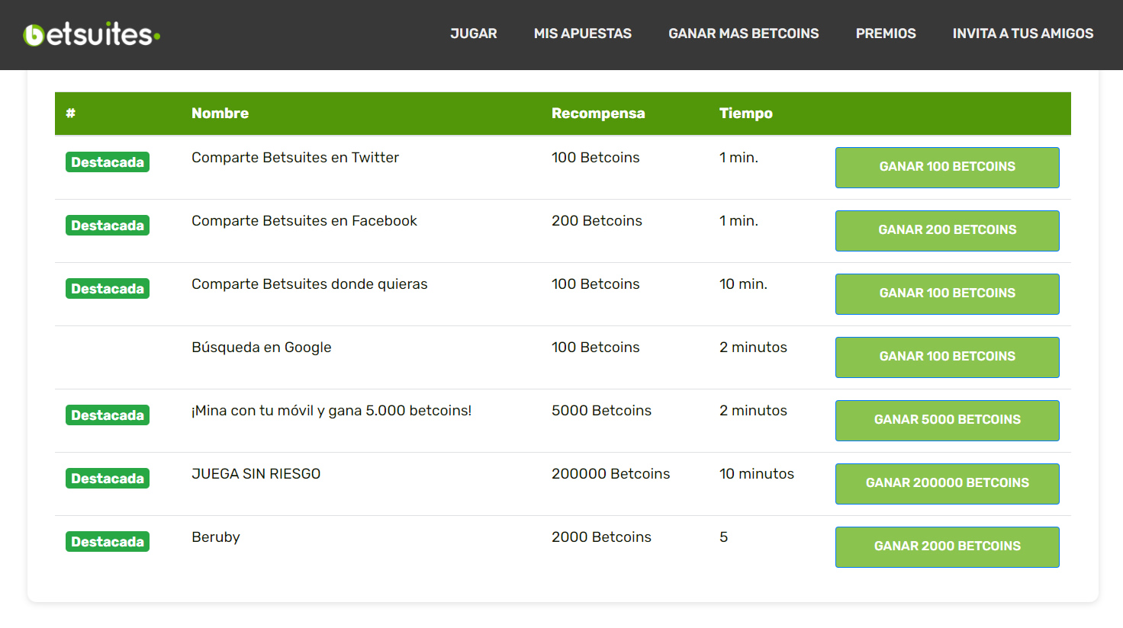Click the Recompensa column header

click(x=598, y=114)
